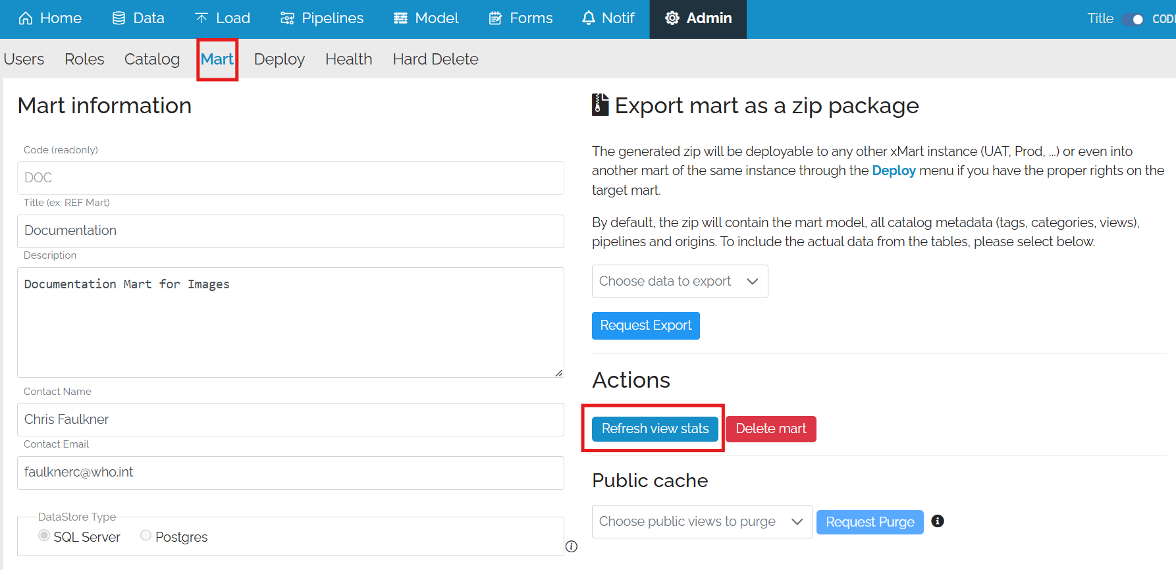Screen dimensions: 1176x570
Task: Open the Hard Delete tab
Action: pos(436,59)
